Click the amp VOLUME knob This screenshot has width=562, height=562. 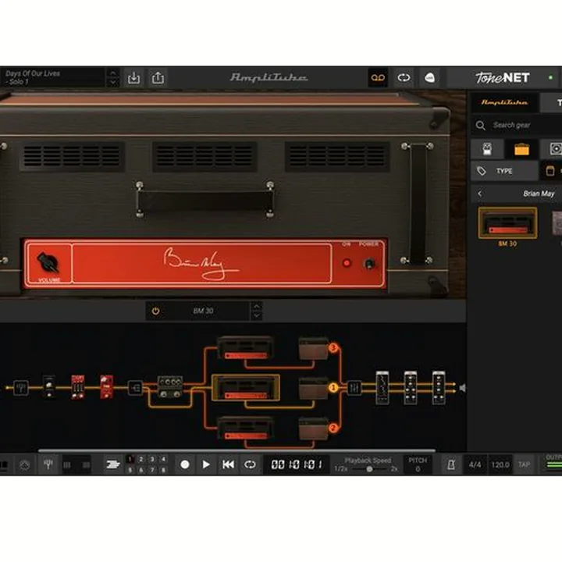click(48, 262)
